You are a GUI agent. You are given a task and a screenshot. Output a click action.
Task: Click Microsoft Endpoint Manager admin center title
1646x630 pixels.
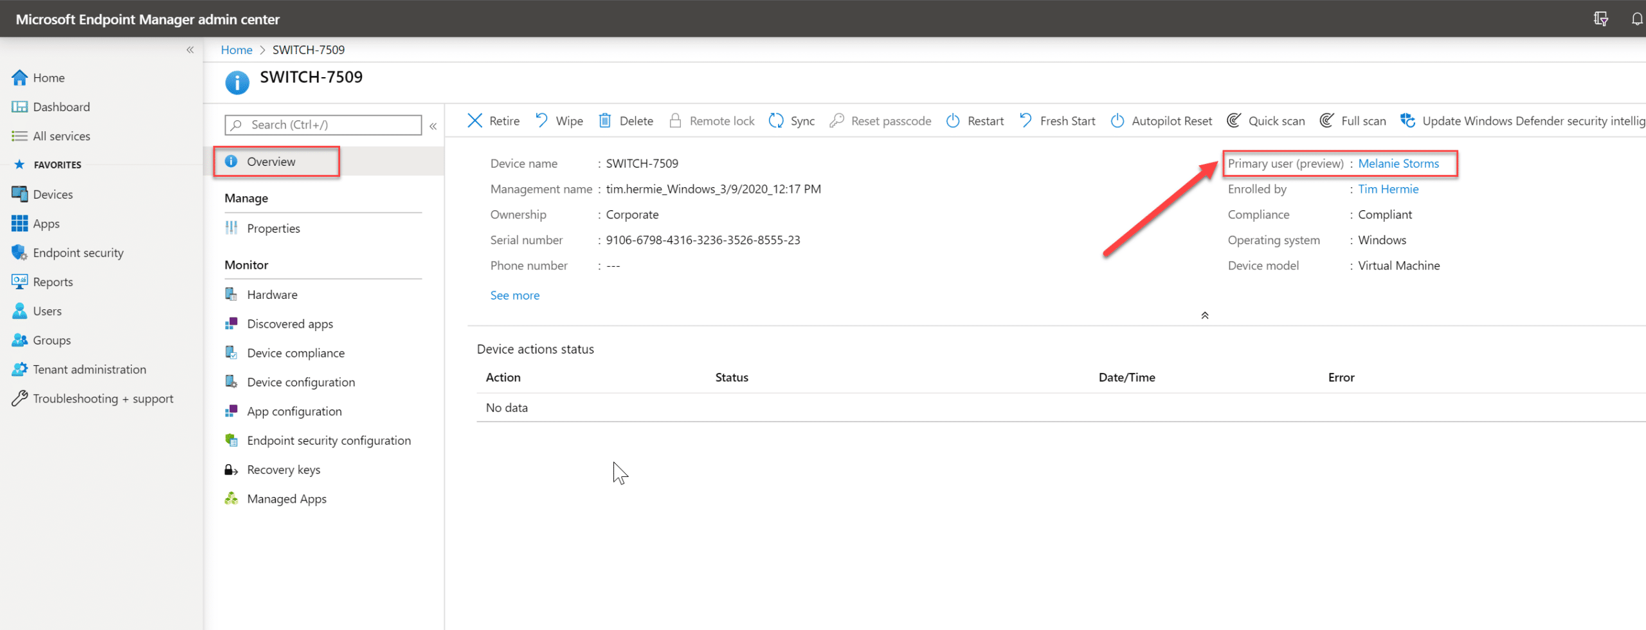[148, 19]
